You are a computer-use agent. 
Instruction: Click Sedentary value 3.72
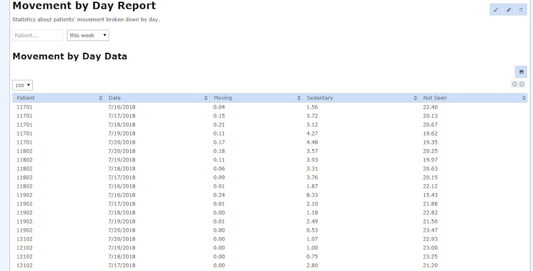(x=312, y=116)
